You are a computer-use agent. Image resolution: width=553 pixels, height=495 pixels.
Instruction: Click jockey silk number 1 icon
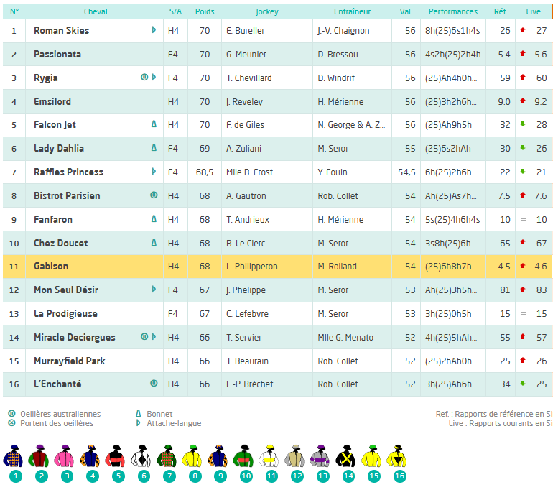pyautogui.click(x=15, y=457)
